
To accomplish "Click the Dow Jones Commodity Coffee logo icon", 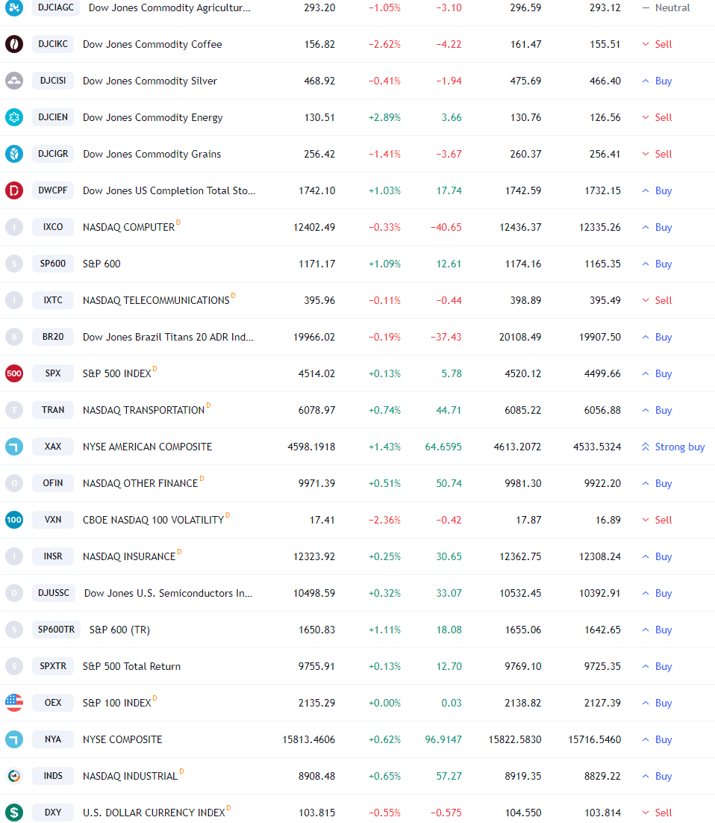I will click(x=14, y=44).
